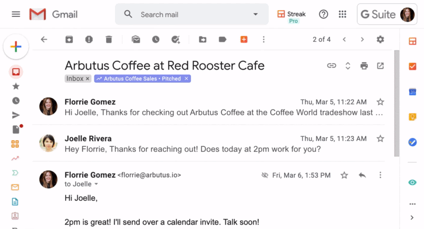Delete this conversation
Screen dimensions: 424x229
[109, 39]
